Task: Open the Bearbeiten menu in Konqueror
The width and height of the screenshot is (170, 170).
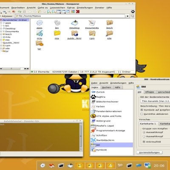Action: (x=18, y=8)
